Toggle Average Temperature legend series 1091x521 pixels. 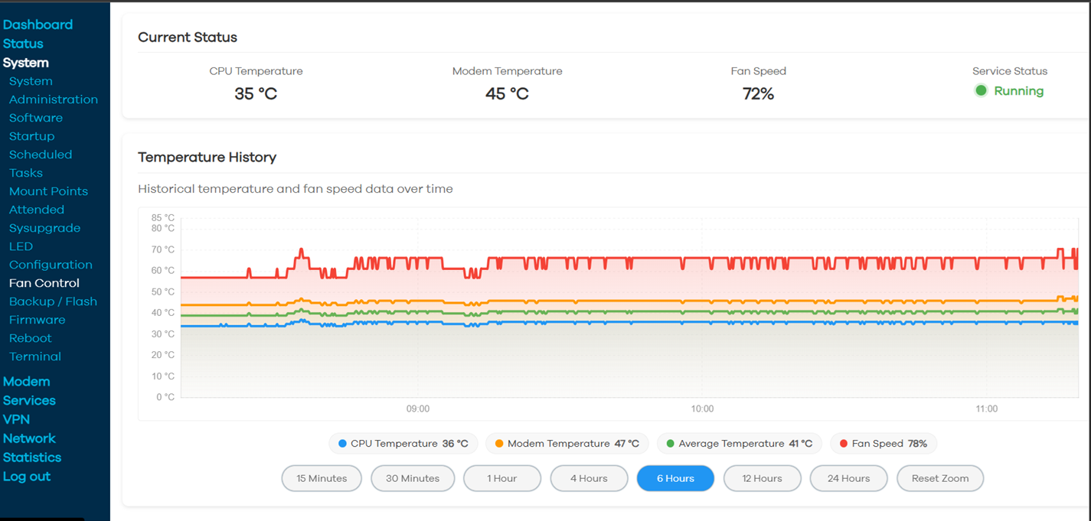pos(739,444)
